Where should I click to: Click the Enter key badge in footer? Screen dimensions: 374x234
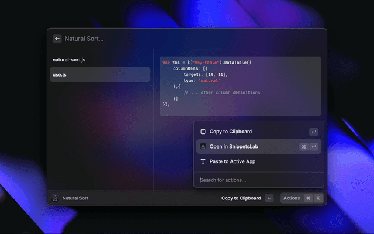point(269,198)
